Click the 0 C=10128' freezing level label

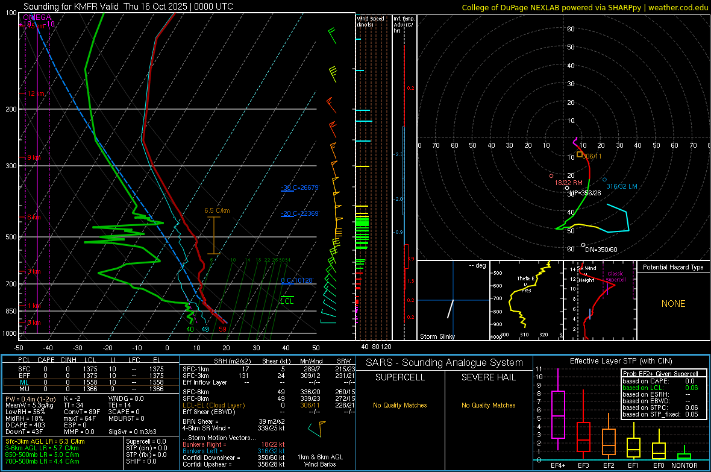coord(297,280)
